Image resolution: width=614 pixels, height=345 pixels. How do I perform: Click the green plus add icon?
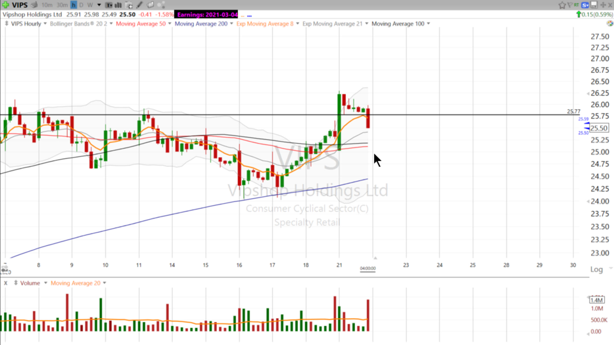(x=6, y=5)
